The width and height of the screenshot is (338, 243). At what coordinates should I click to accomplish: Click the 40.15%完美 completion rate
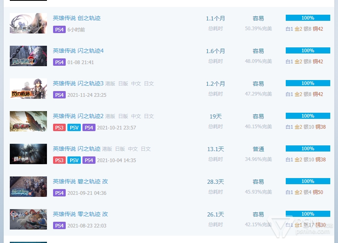258,127
